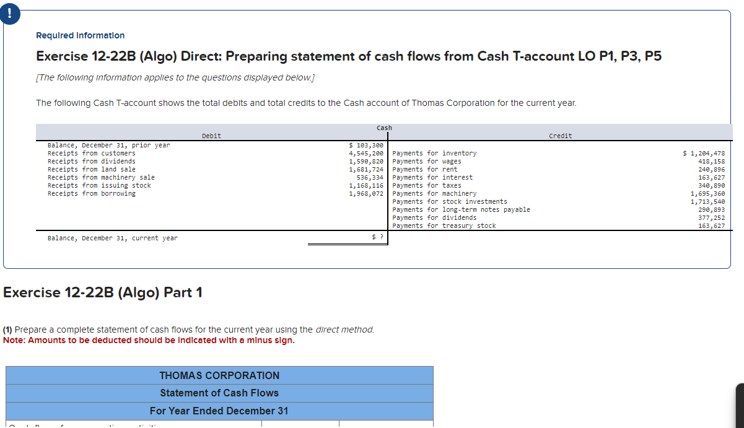Select the Credit column header
This screenshot has width=744, height=428.
click(x=560, y=136)
